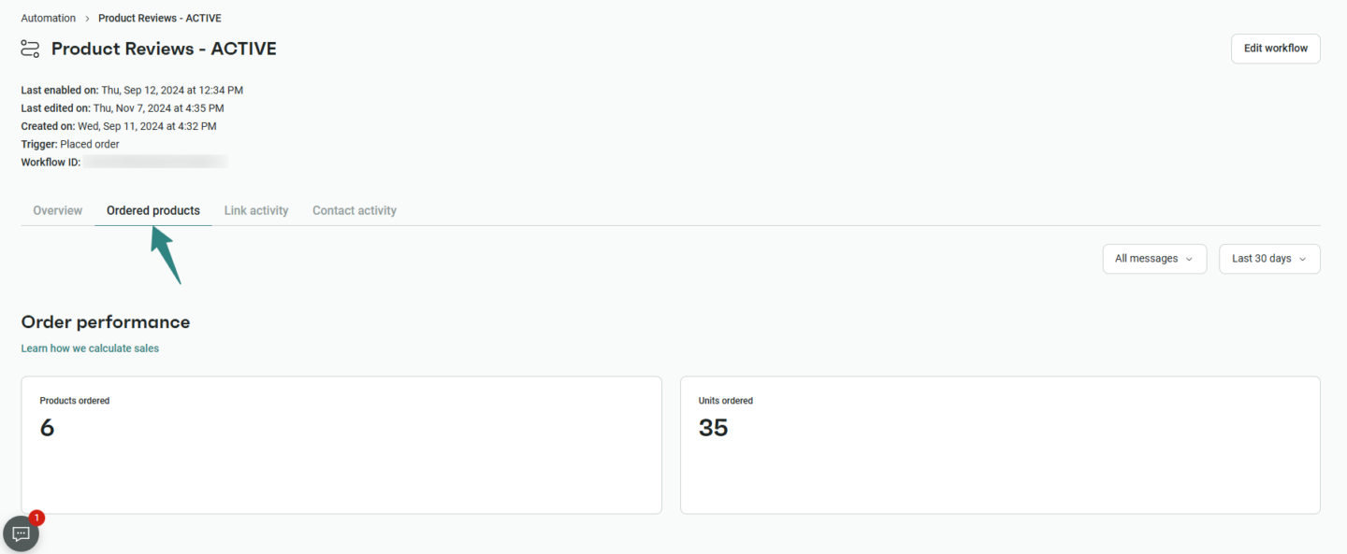1347x554 pixels.
Task: Go to Automation via the breadcrumb
Action: [49, 19]
